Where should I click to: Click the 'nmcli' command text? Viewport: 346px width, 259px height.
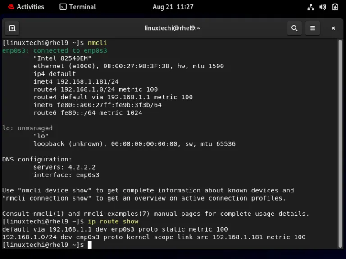97,43
